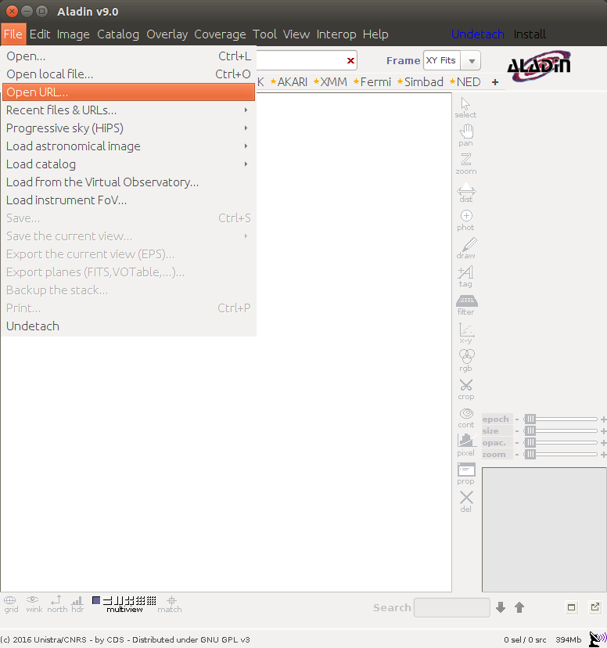Click the Install button
The image size is (607, 648).
point(530,34)
